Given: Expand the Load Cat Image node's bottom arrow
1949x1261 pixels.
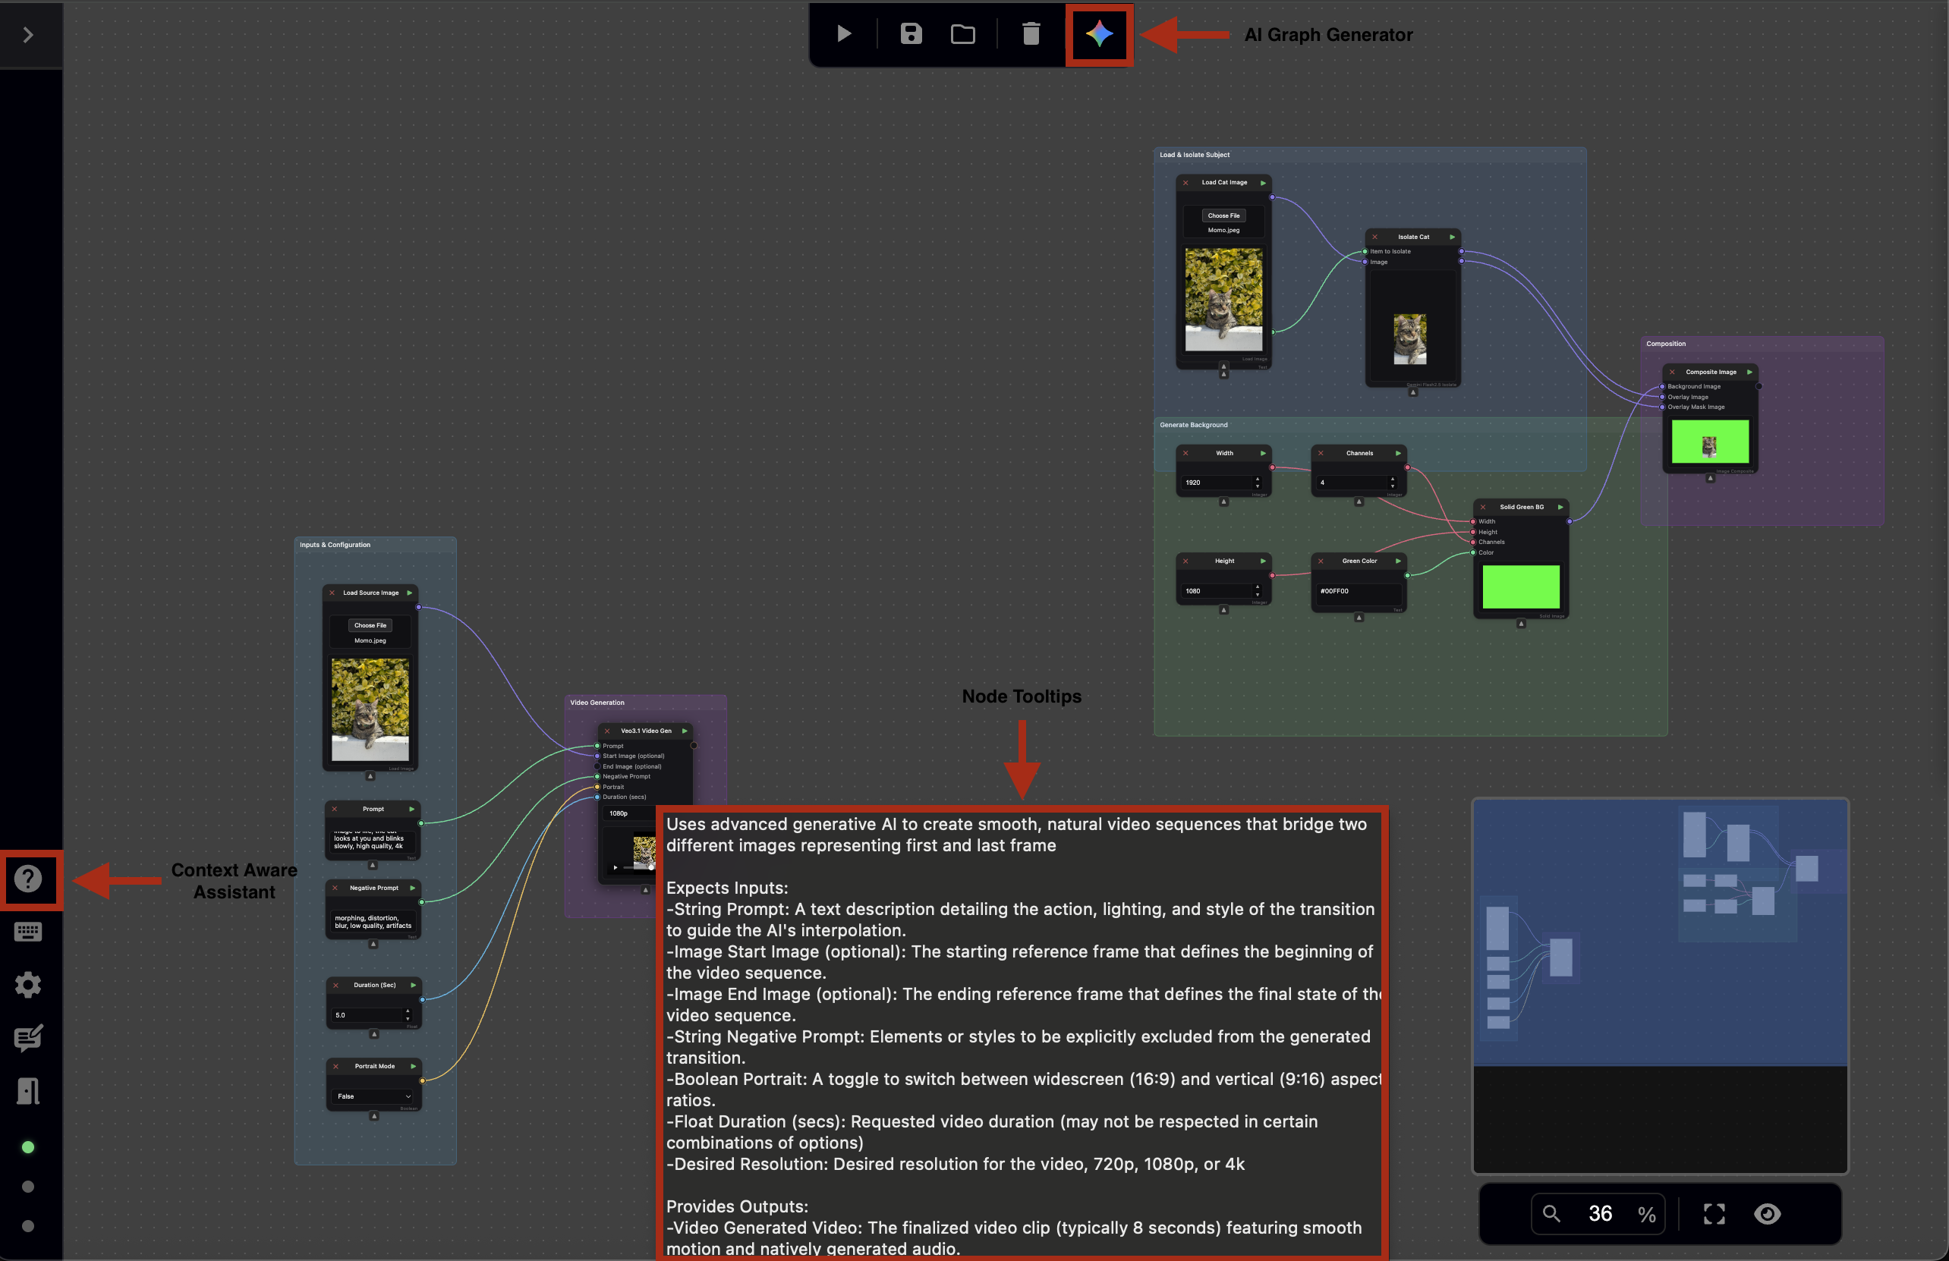Looking at the screenshot, I should (x=1223, y=366).
